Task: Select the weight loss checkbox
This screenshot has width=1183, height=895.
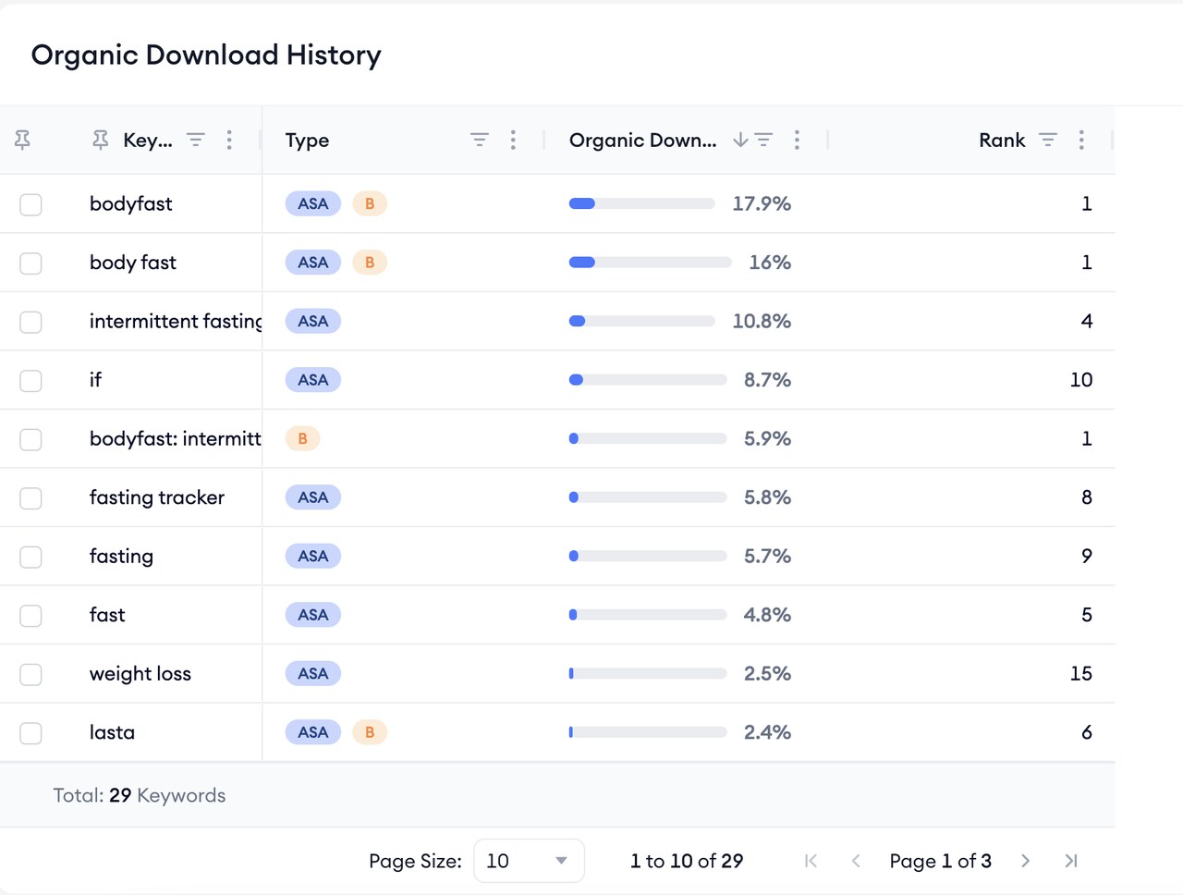Action: 31,673
